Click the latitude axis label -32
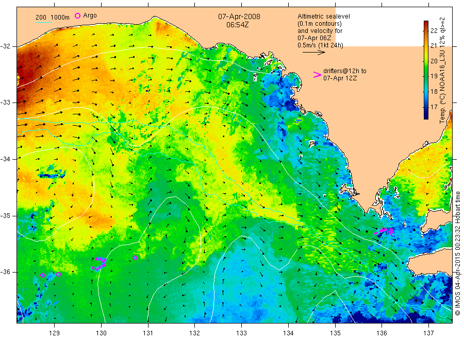This screenshot has width=464, height=340. click(5, 46)
